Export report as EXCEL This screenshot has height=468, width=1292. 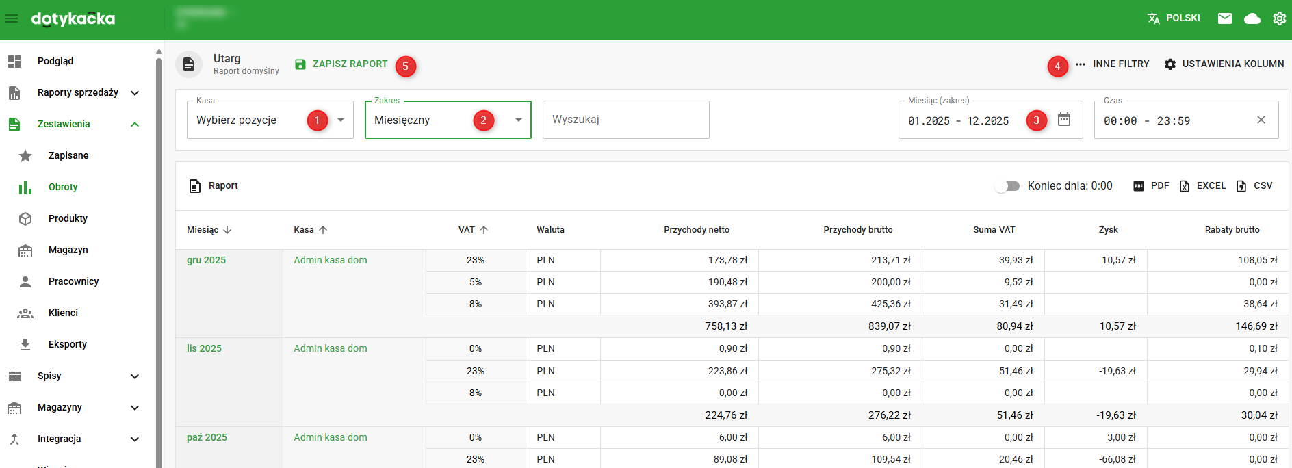point(1203,186)
